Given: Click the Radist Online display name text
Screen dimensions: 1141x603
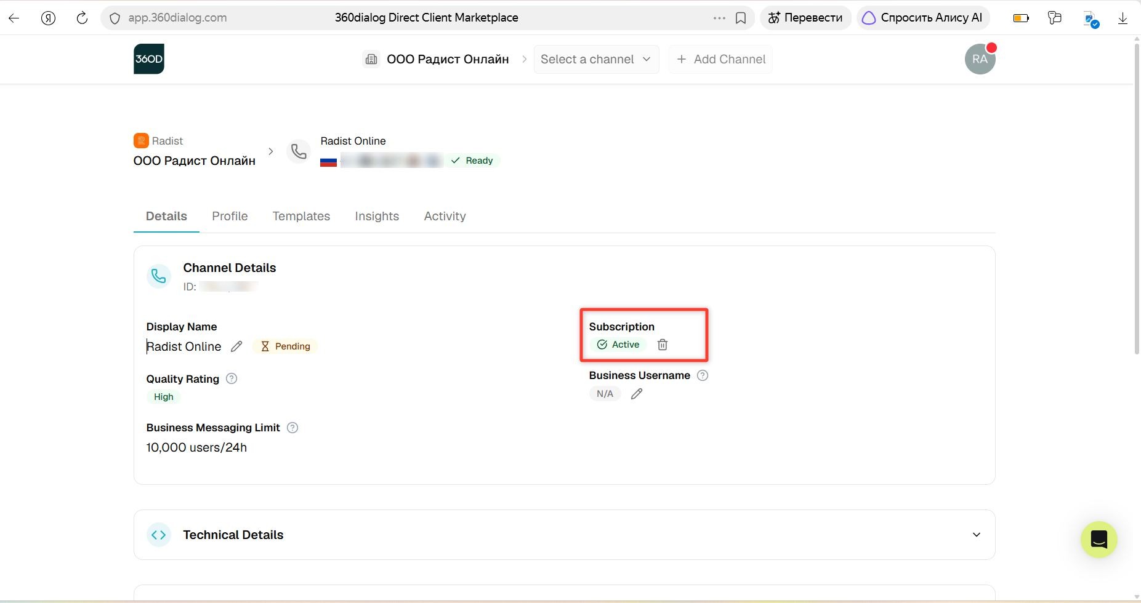Looking at the screenshot, I should [x=184, y=346].
